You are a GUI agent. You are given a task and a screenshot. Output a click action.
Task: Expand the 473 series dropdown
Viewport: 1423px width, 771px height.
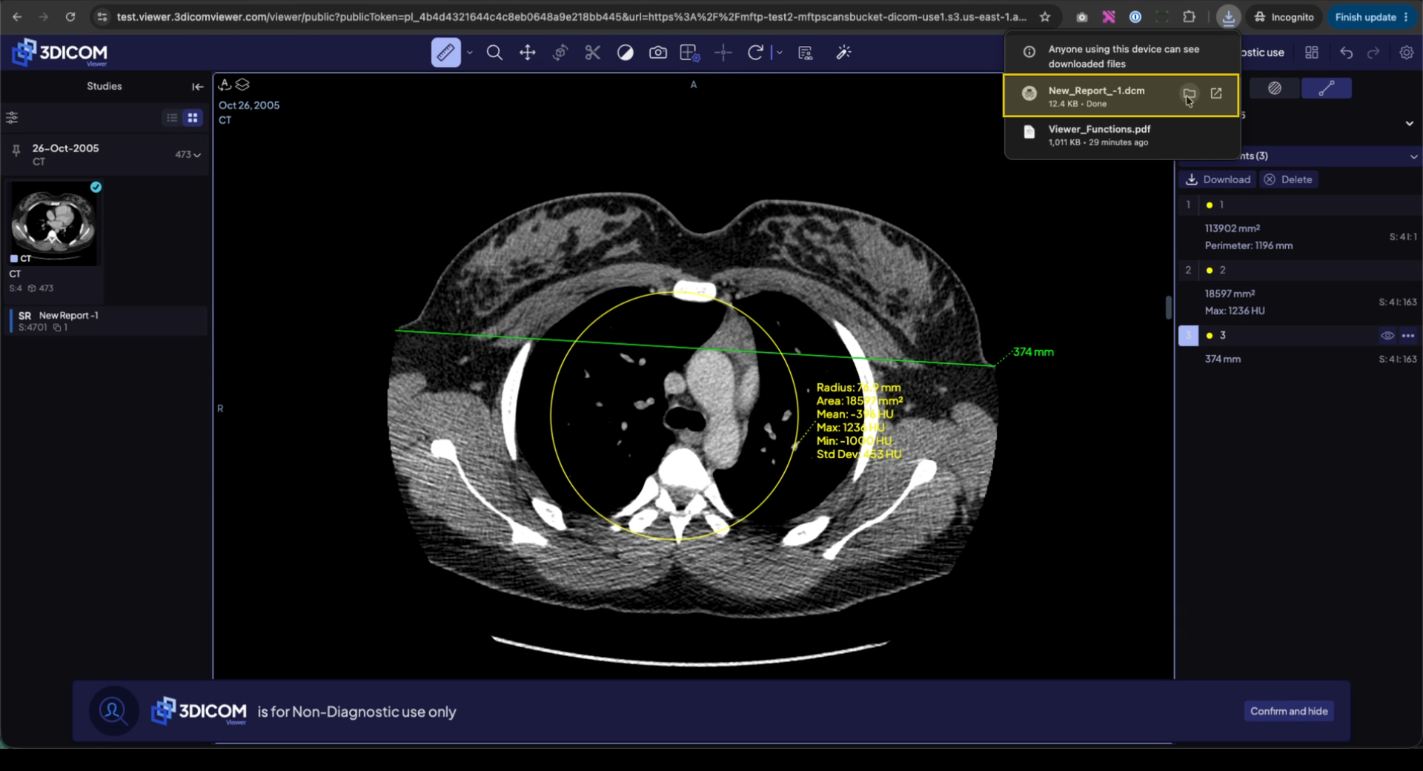pyautogui.click(x=188, y=155)
